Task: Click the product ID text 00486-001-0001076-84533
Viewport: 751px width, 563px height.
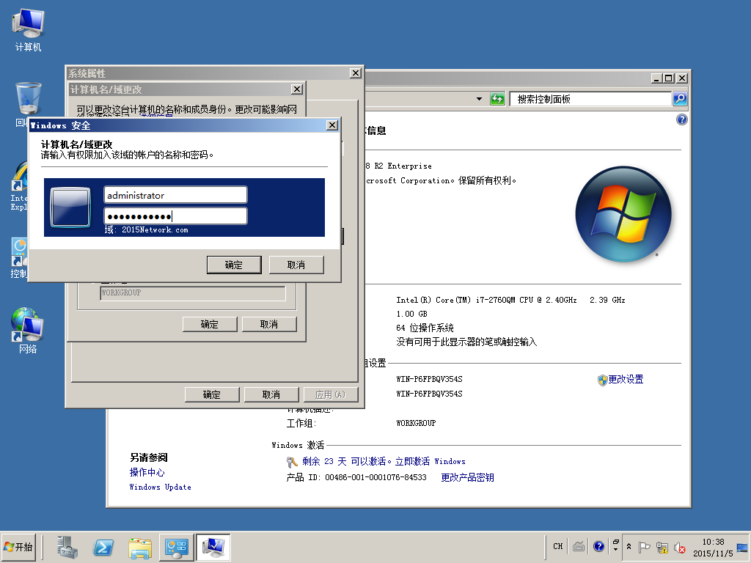Action: tap(375, 477)
